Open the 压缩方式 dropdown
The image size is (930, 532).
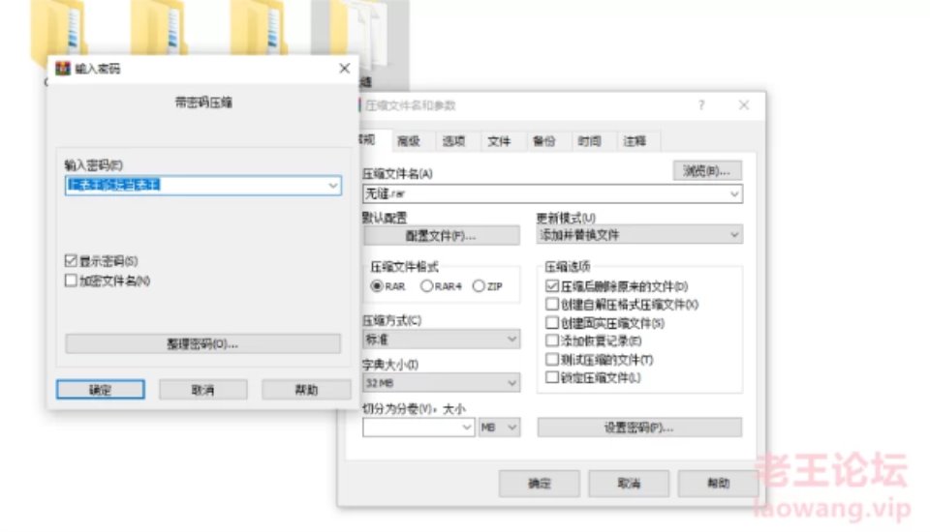(442, 340)
